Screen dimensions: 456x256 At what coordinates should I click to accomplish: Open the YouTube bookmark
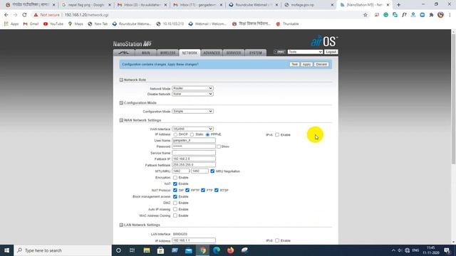53,23
